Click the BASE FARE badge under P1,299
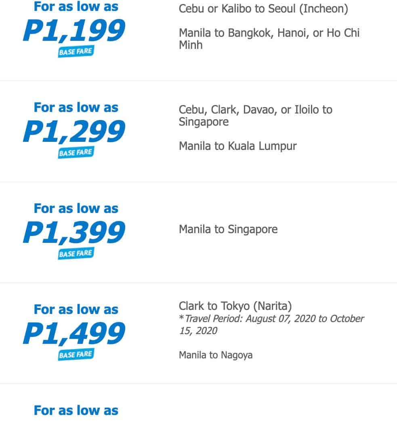 [76, 153]
